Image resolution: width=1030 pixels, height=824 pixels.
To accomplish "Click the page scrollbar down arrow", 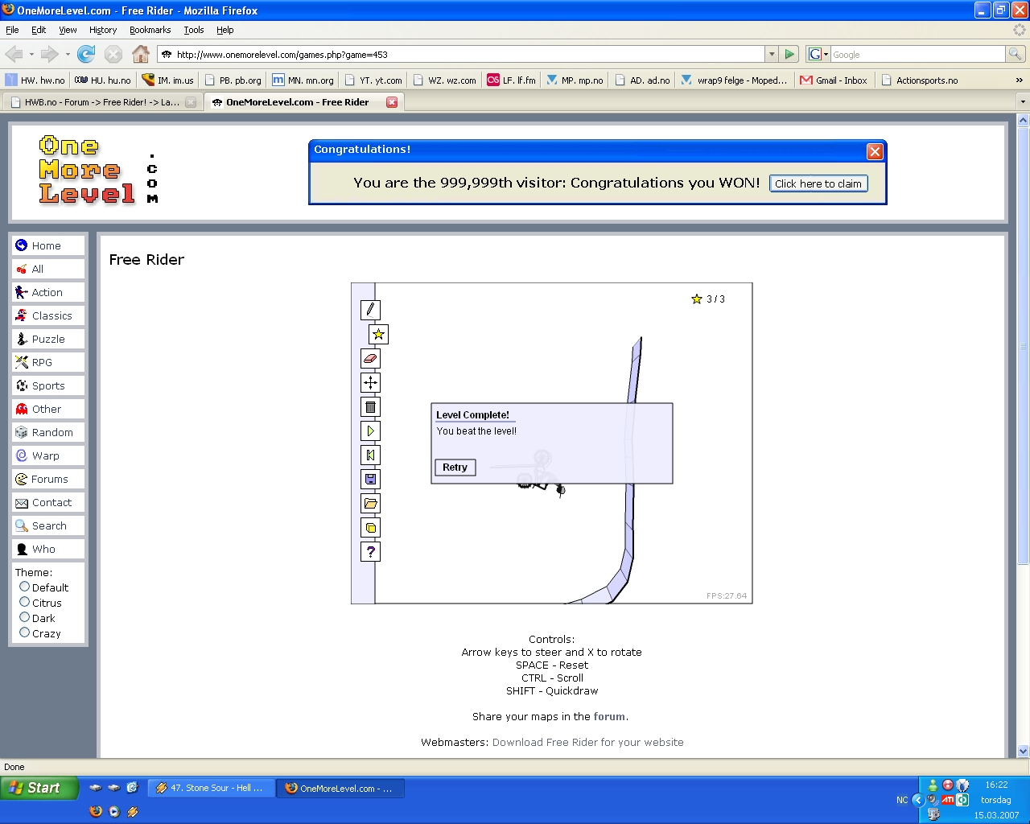I will [x=1023, y=752].
